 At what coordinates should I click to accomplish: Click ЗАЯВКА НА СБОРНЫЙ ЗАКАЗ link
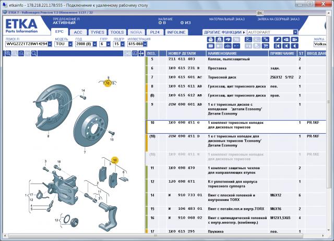pos(278,19)
